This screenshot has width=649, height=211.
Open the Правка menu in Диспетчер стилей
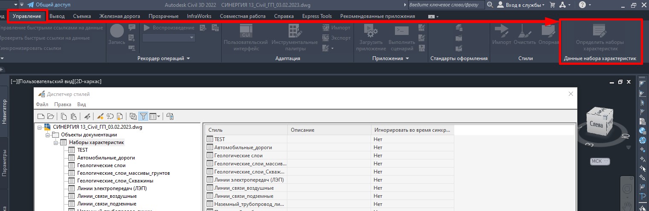click(63, 104)
